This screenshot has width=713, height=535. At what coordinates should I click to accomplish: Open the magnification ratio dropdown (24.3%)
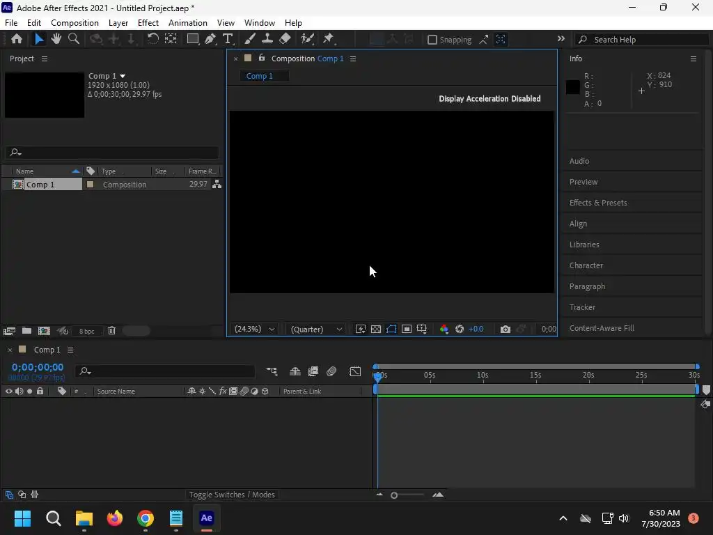pos(254,329)
